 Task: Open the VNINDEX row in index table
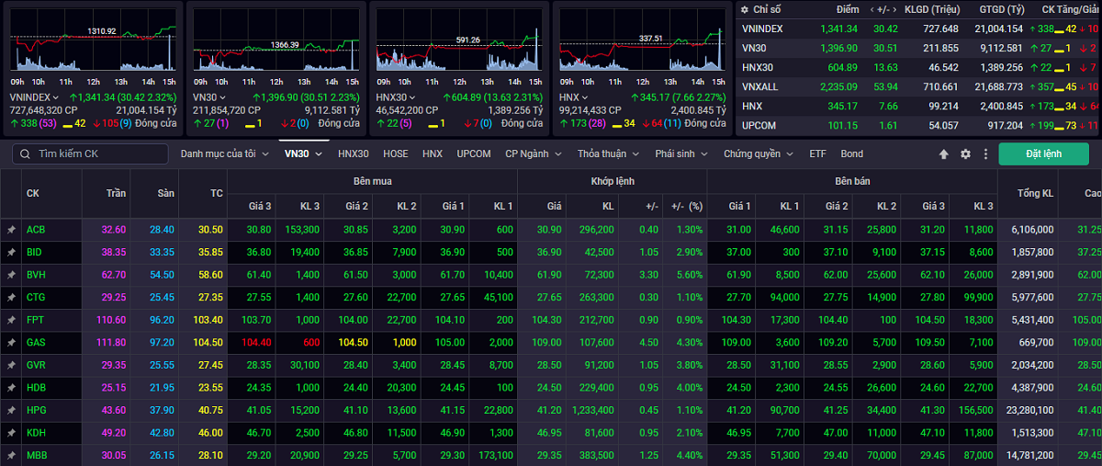click(x=762, y=28)
